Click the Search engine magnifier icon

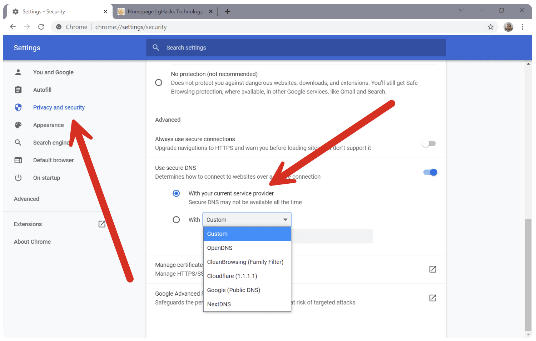pyautogui.click(x=18, y=142)
